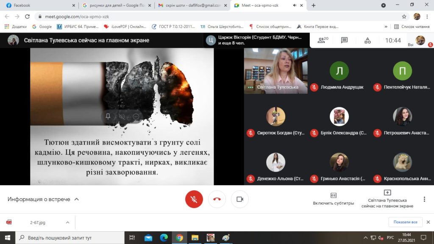Open the ГОСТ Р 7.0.12-2011 bookmark
Image resolution: width=434 pixels, height=244 pixels.
tap(173, 27)
